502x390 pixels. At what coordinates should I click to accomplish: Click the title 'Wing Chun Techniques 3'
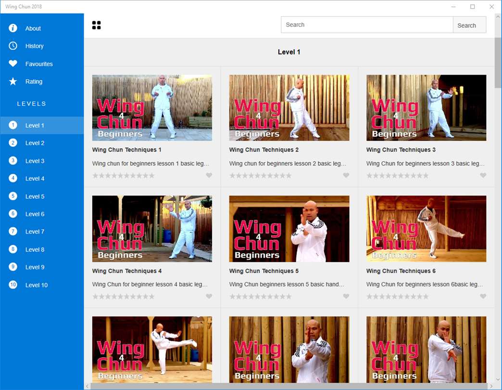[x=401, y=150]
